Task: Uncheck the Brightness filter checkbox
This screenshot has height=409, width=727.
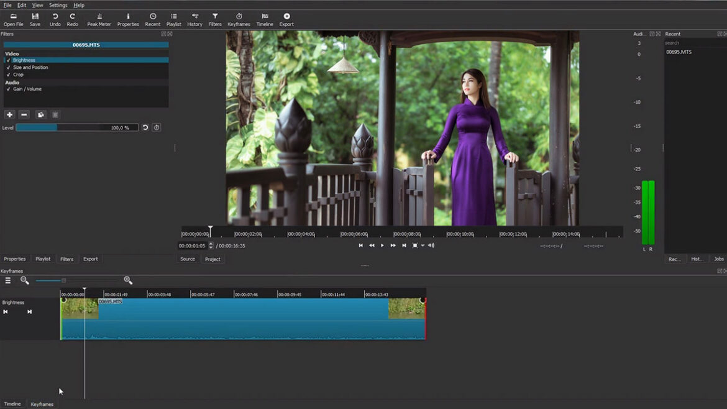Action: coord(9,60)
